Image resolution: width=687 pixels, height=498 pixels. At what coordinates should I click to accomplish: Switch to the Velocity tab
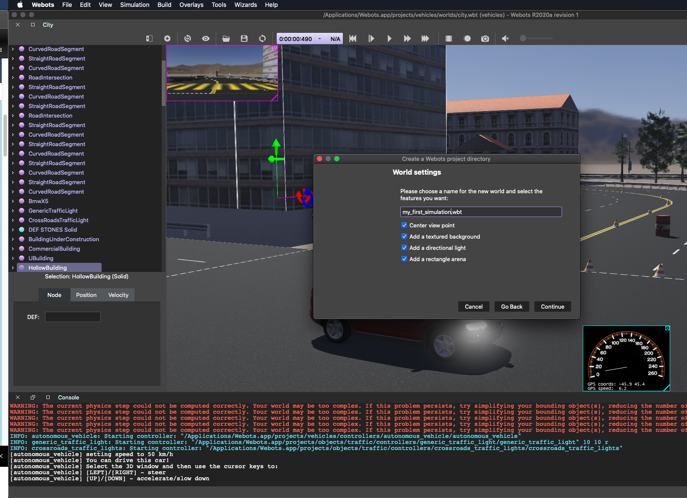pyautogui.click(x=118, y=295)
